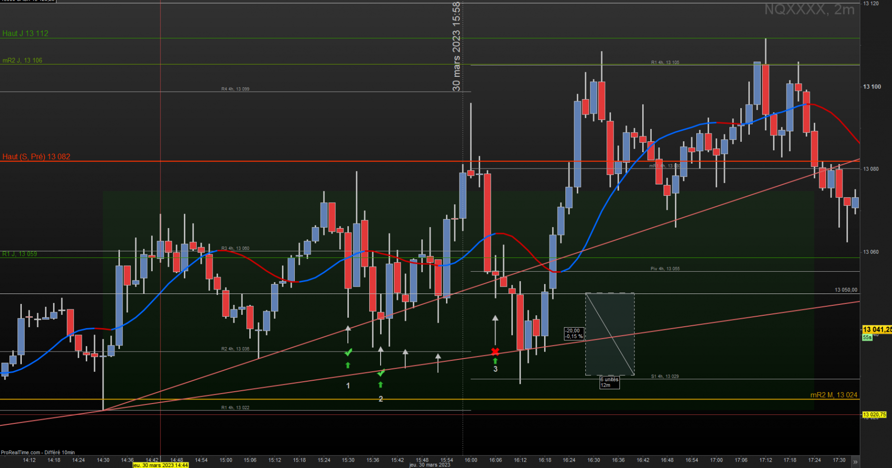This screenshot has width=892, height=468.
Task: Select the green checkmark above label 2
Action: [x=381, y=373]
